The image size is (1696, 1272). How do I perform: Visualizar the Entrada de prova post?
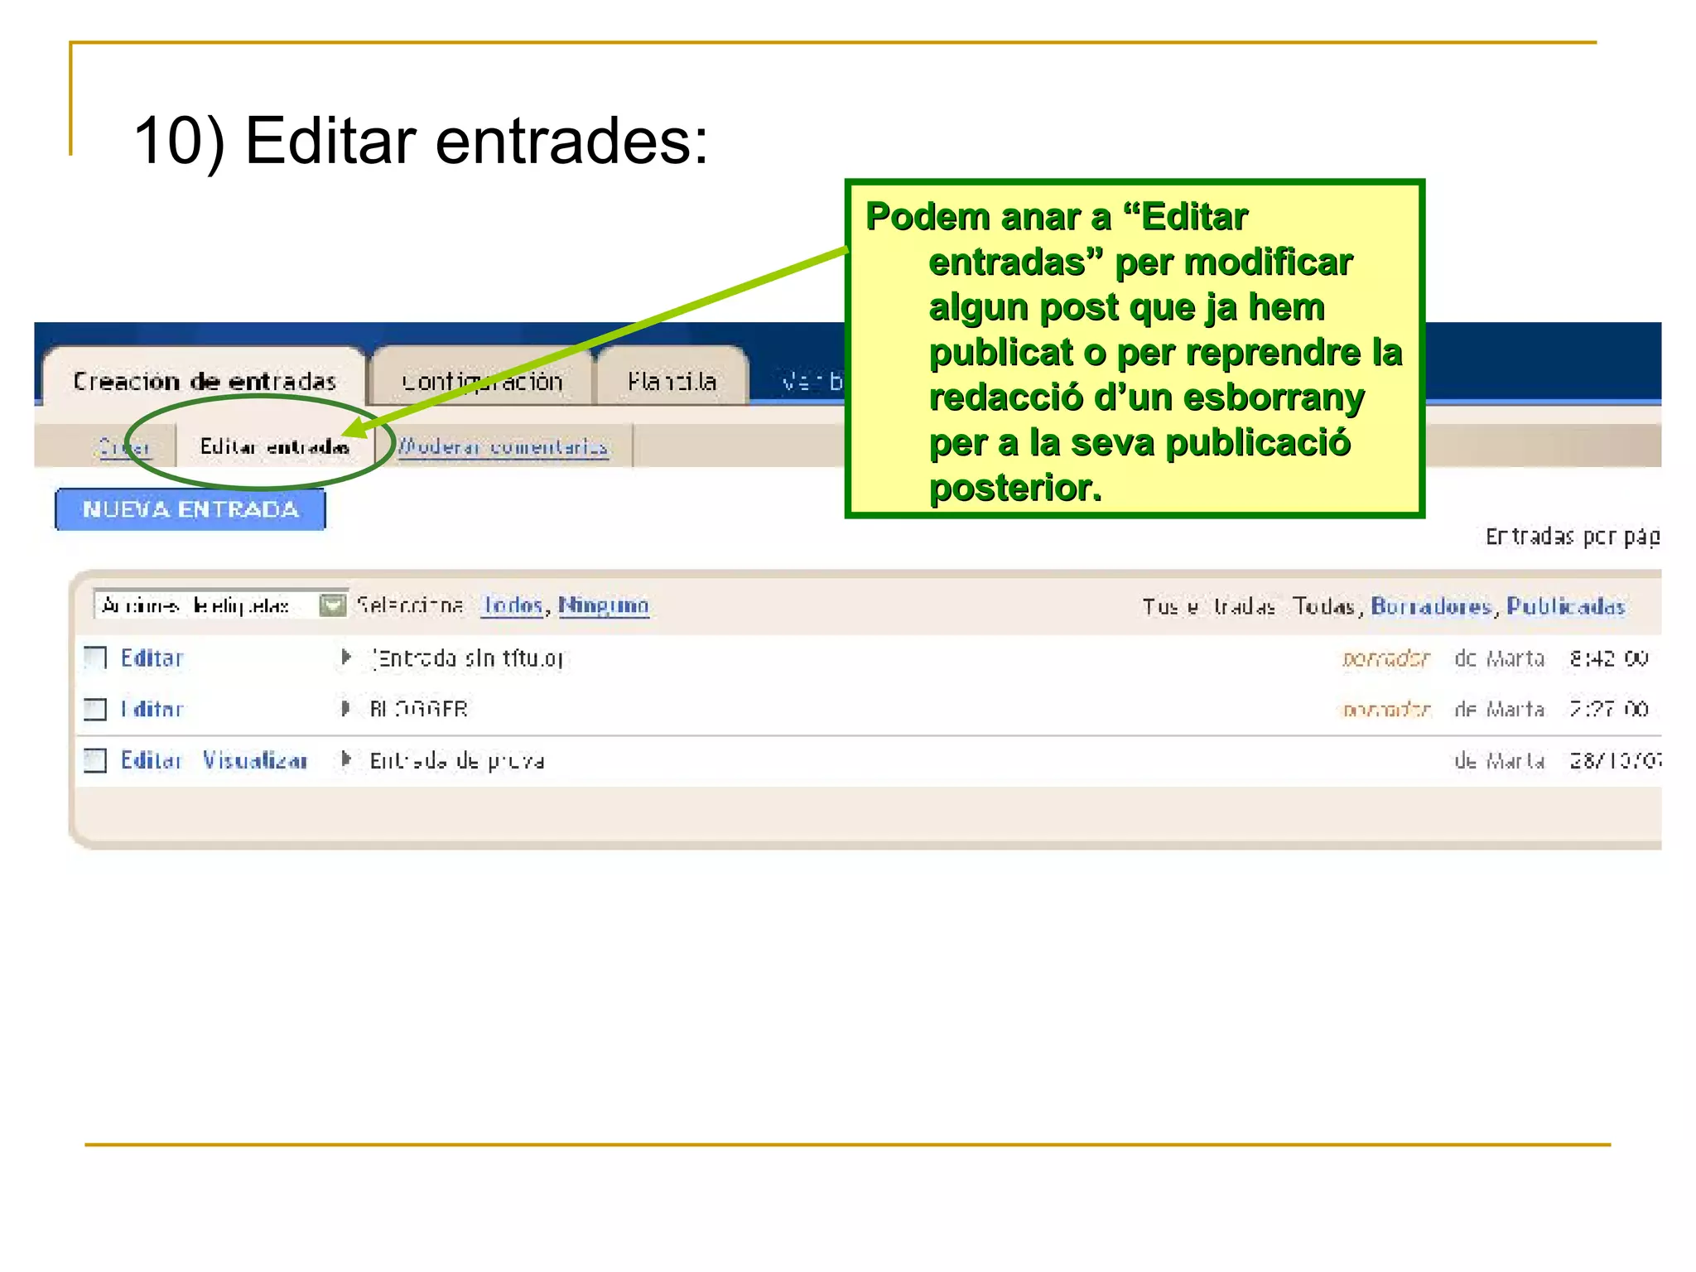(x=255, y=759)
